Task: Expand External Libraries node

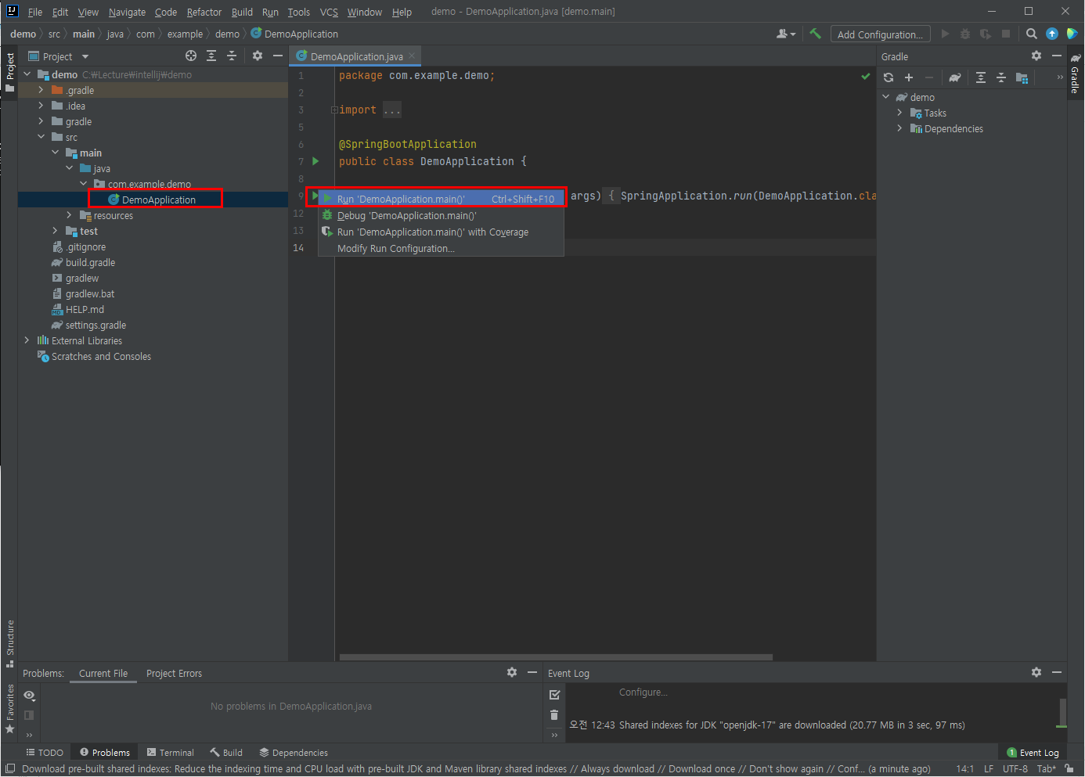Action: pyautogui.click(x=27, y=340)
